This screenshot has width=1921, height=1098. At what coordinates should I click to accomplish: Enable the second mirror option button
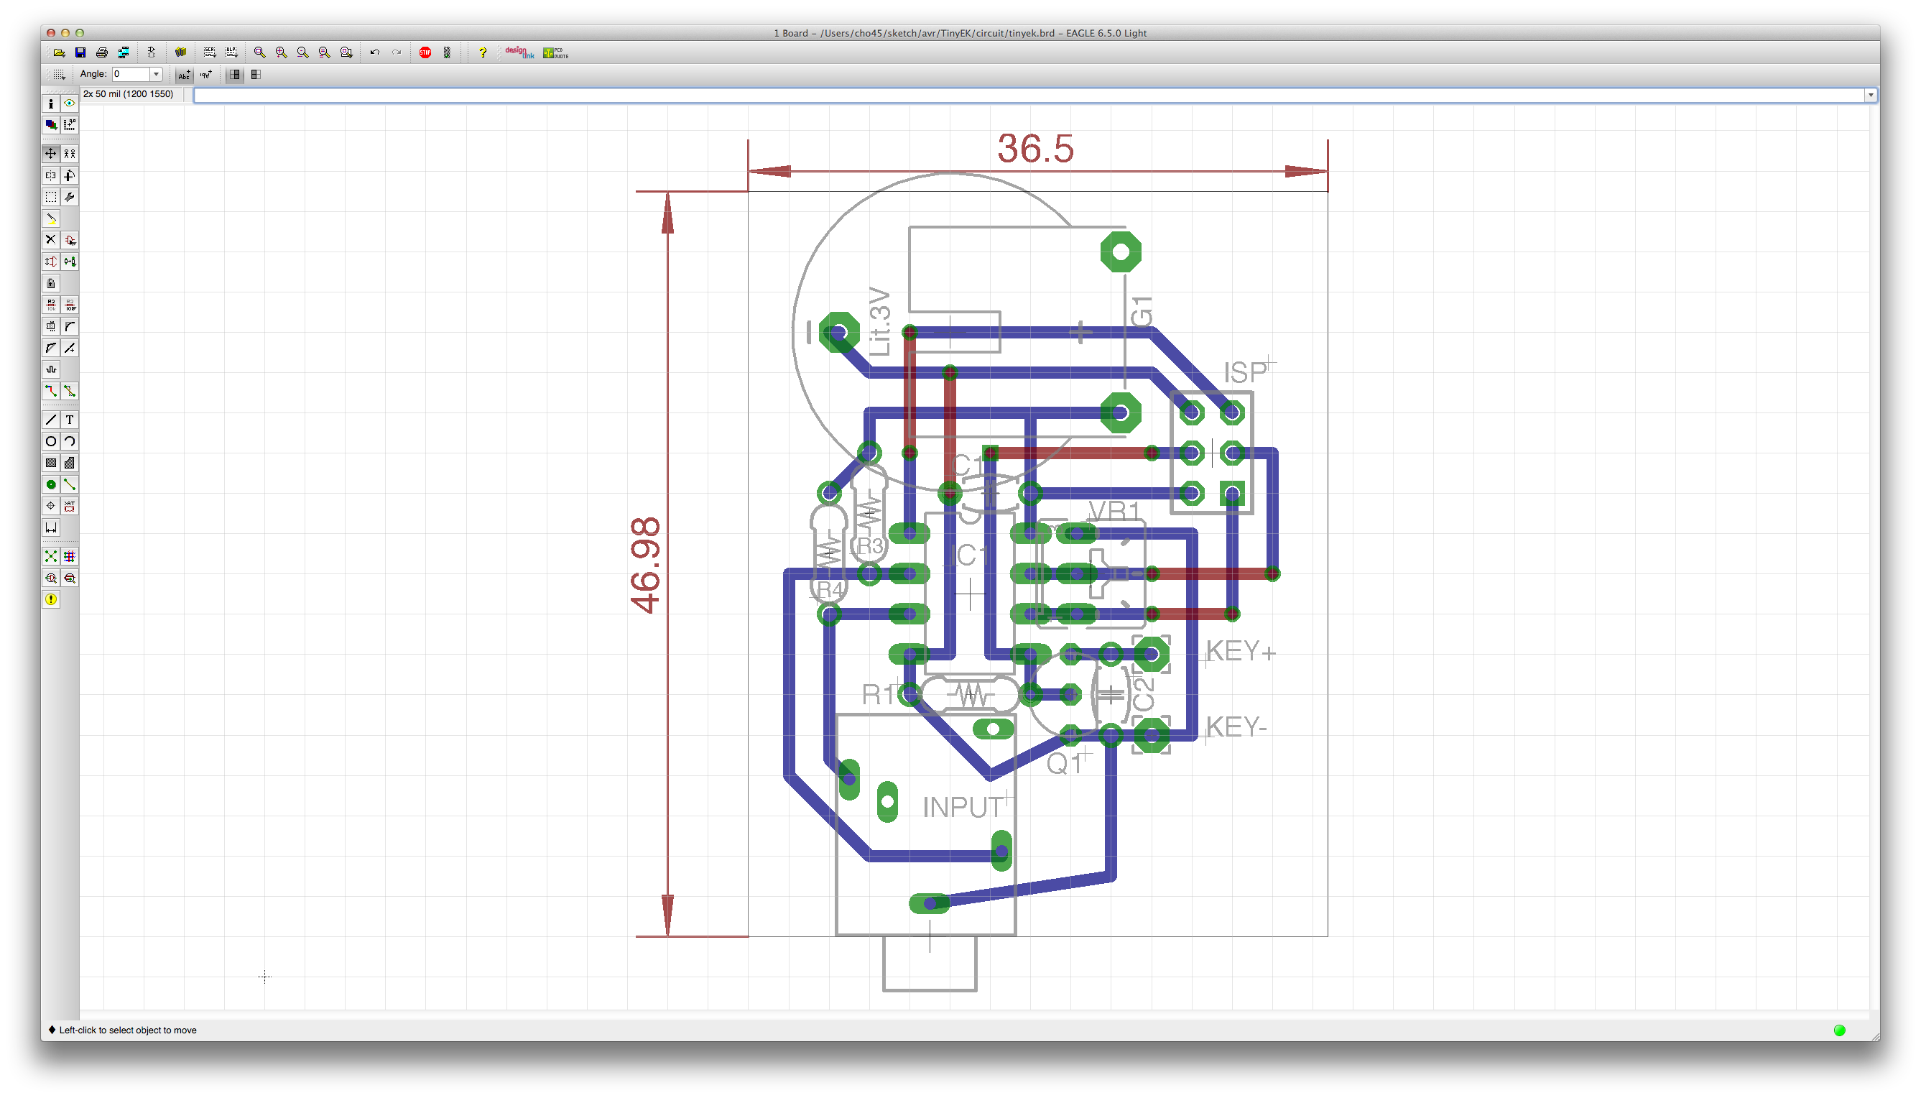(256, 75)
